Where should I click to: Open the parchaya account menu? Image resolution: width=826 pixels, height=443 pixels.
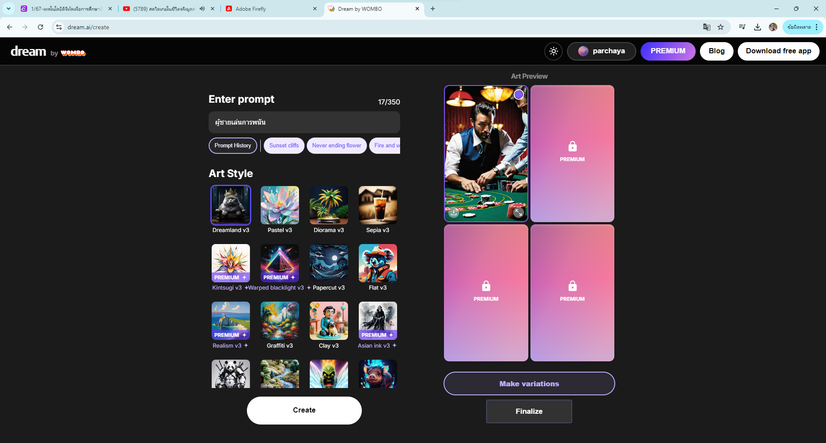click(601, 51)
